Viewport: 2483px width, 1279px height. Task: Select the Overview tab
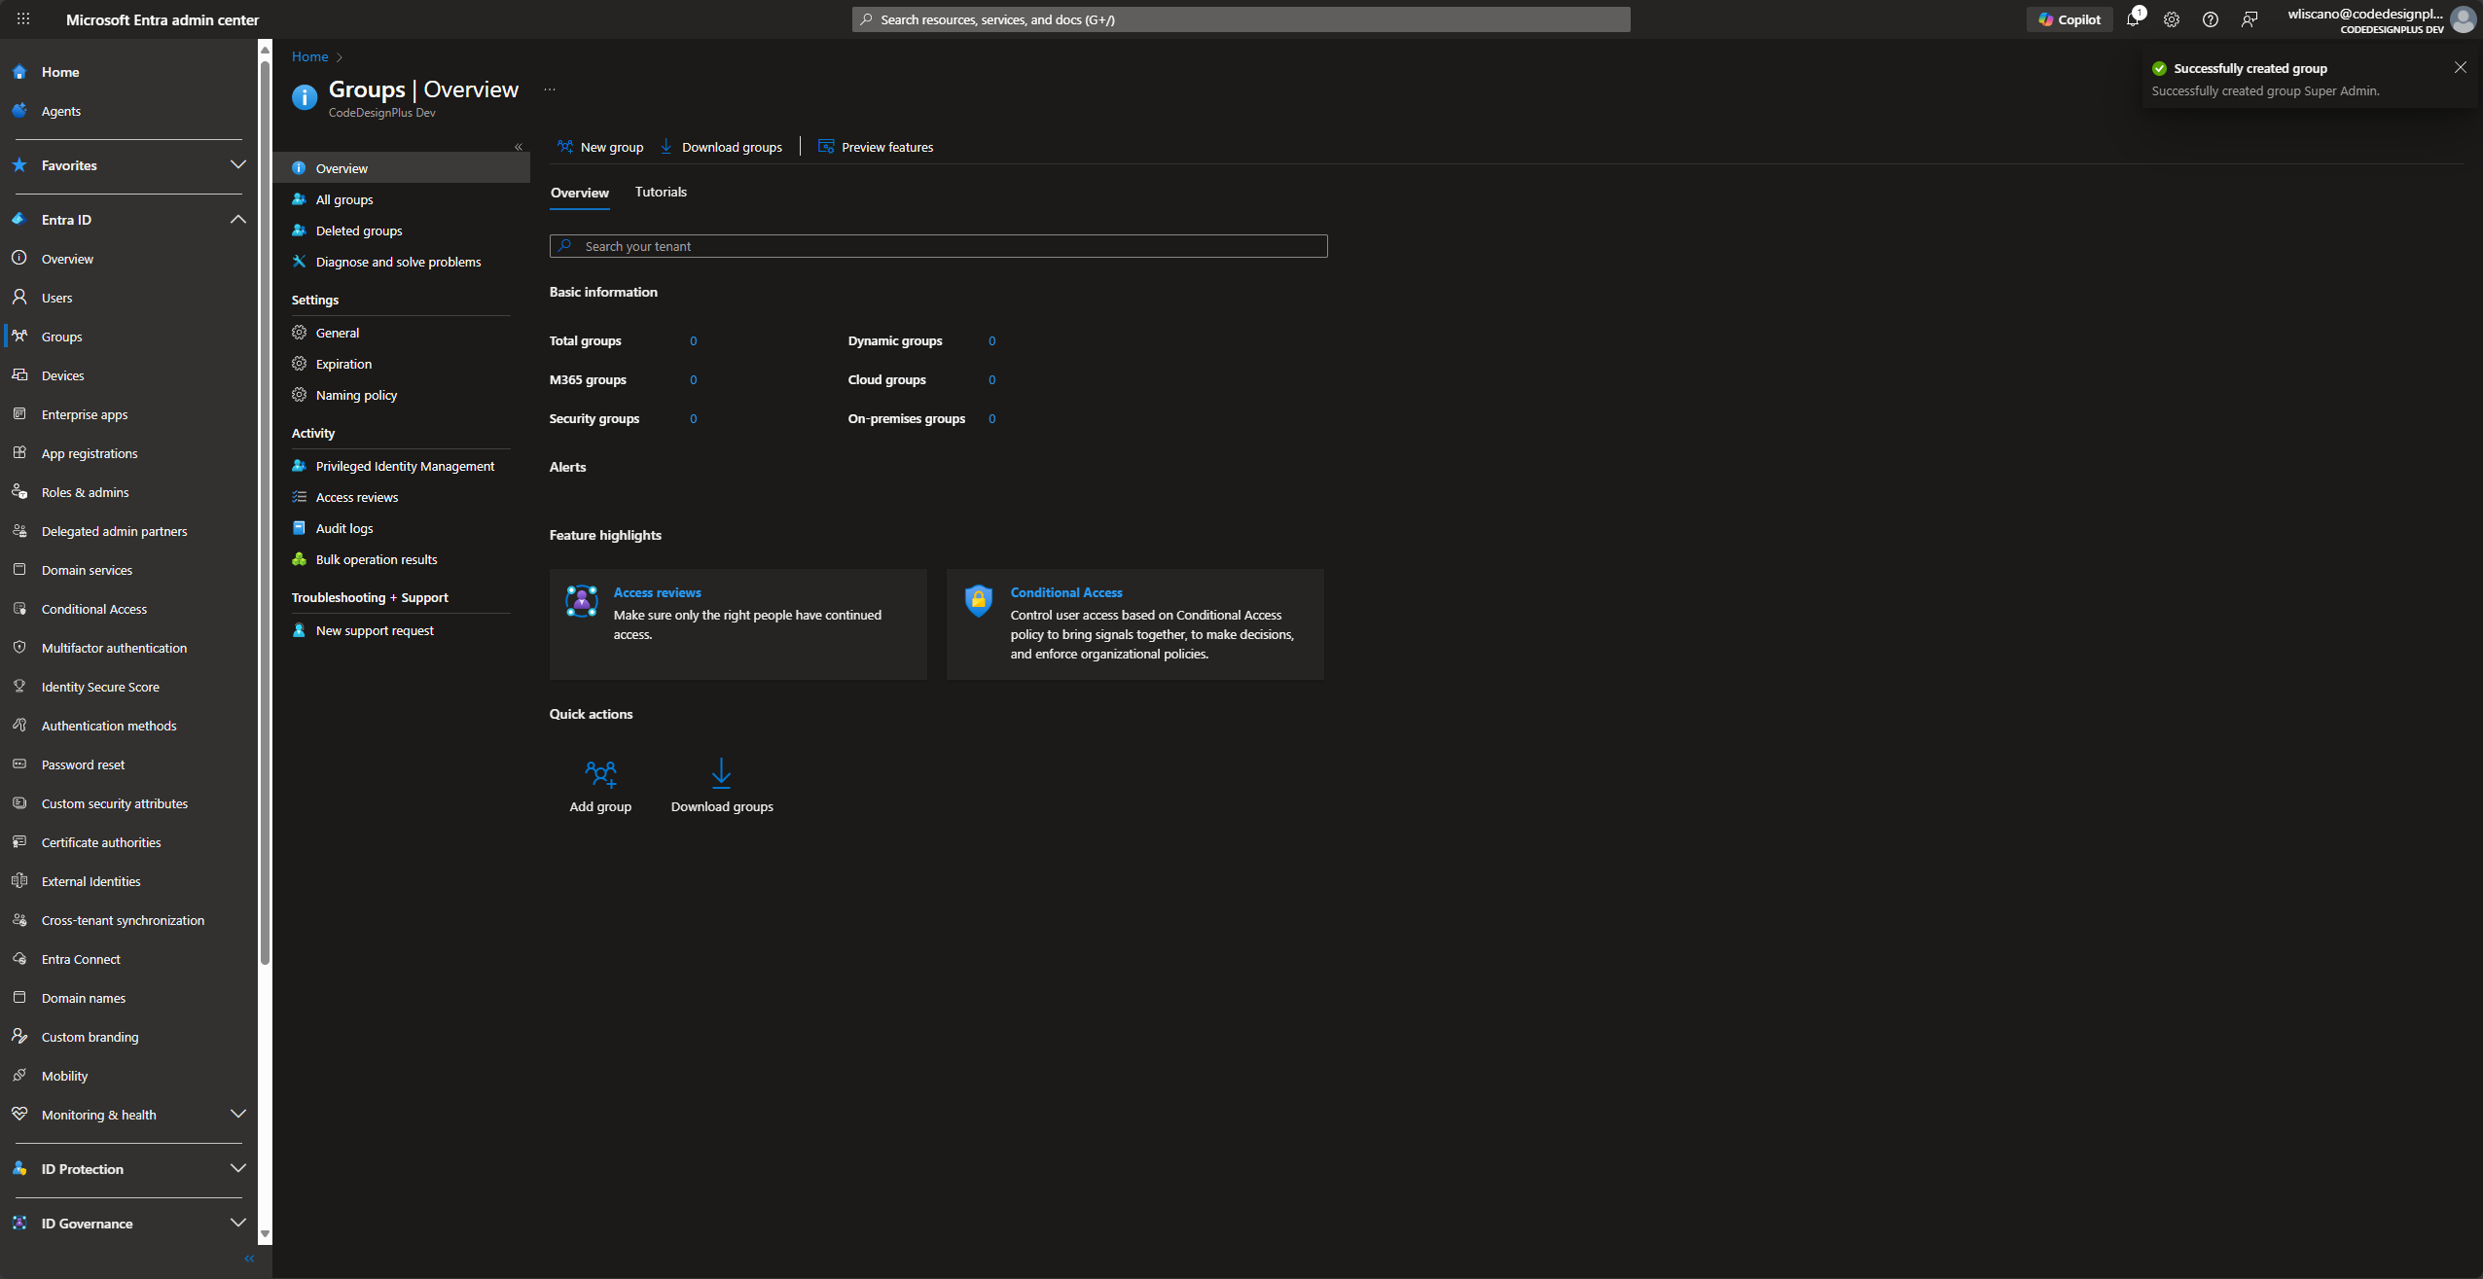(580, 193)
